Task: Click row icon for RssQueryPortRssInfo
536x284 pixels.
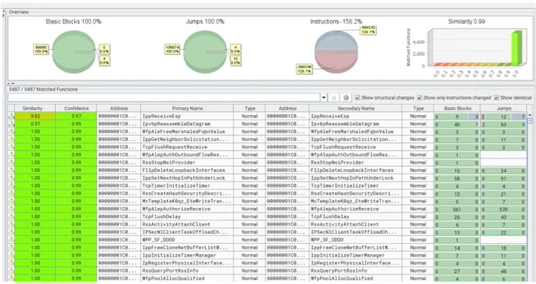Action: tap(11, 271)
